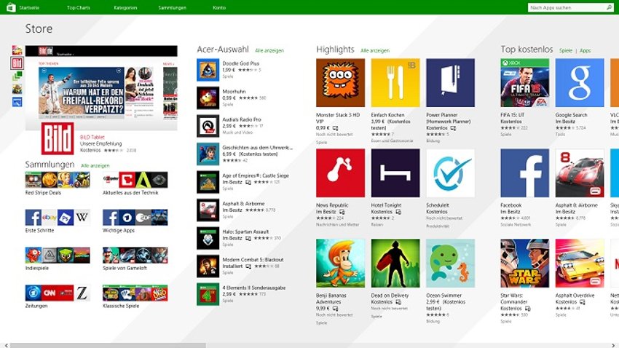
Task: Open the Benji Bananas Adventures tile
Action: coord(340,263)
